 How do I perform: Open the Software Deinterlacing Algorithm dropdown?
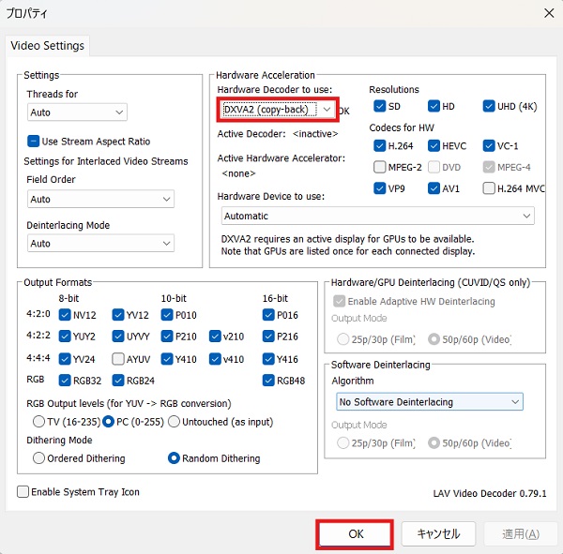tap(427, 401)
